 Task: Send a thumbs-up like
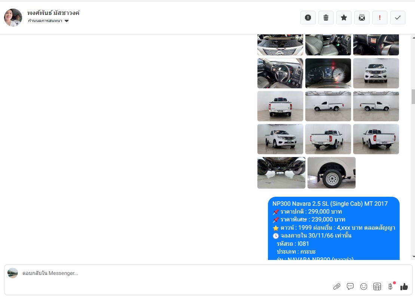[x=404, y=287]
